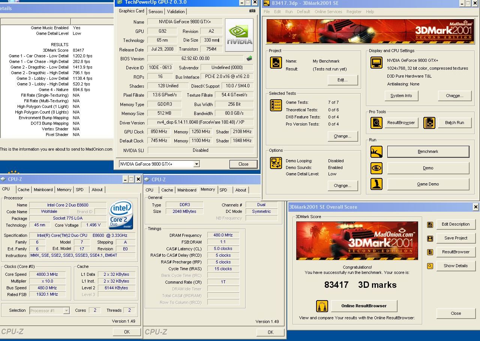Click the Online ResultBrowser button

tap(364, 306)
